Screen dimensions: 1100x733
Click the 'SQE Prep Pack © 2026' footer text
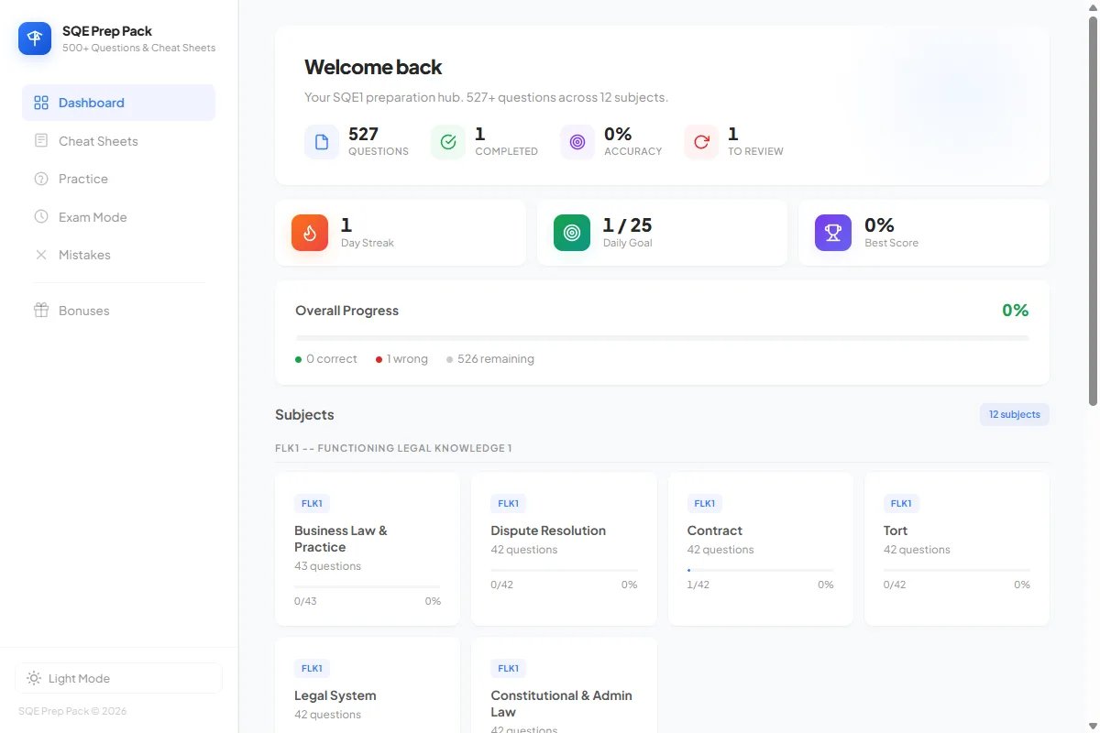pos(72,711)
